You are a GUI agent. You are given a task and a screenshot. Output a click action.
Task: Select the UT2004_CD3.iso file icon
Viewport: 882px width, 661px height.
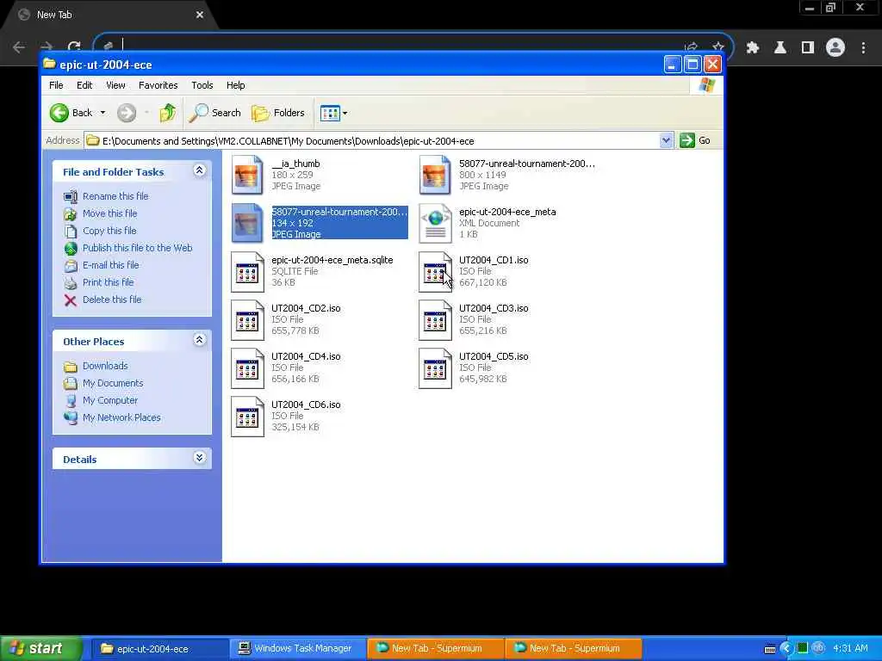pyautogui.click(x=435, y=320)
